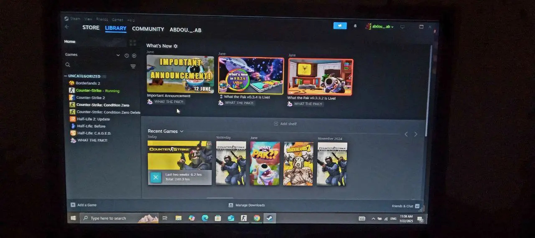
Task: Open Windows notification center icon
Action: pos(420,219)
